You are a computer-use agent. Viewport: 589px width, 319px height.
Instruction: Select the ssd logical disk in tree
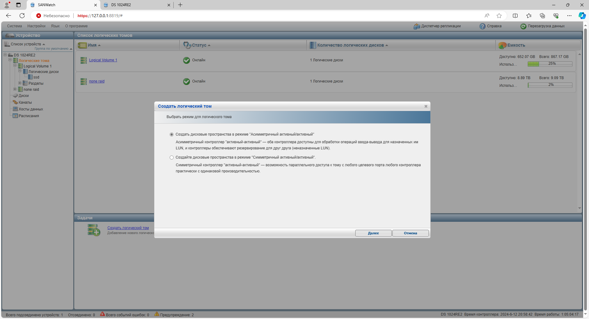(x=36, y=77)
